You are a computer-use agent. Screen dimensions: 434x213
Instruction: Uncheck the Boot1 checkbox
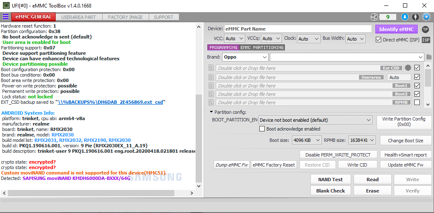pos(417,85)
